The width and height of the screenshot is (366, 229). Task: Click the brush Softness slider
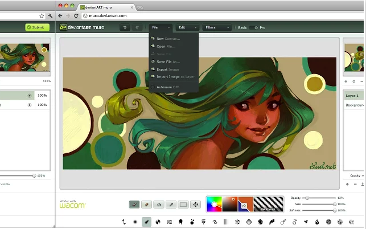[319, 211]
